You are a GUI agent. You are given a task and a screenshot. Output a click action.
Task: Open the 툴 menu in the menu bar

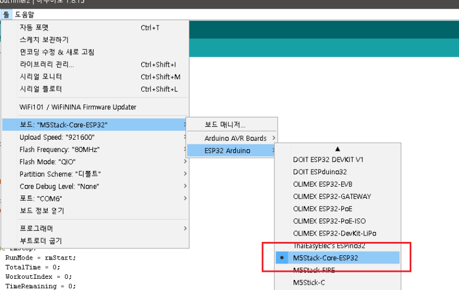pos(6,14)
